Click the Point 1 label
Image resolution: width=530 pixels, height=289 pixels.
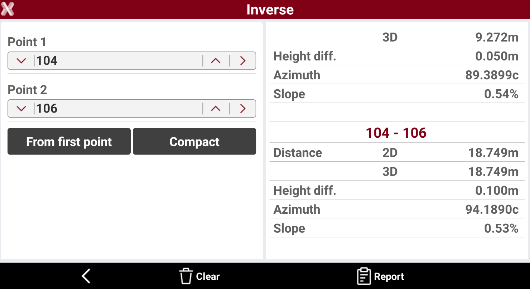(x=27, y=42)
